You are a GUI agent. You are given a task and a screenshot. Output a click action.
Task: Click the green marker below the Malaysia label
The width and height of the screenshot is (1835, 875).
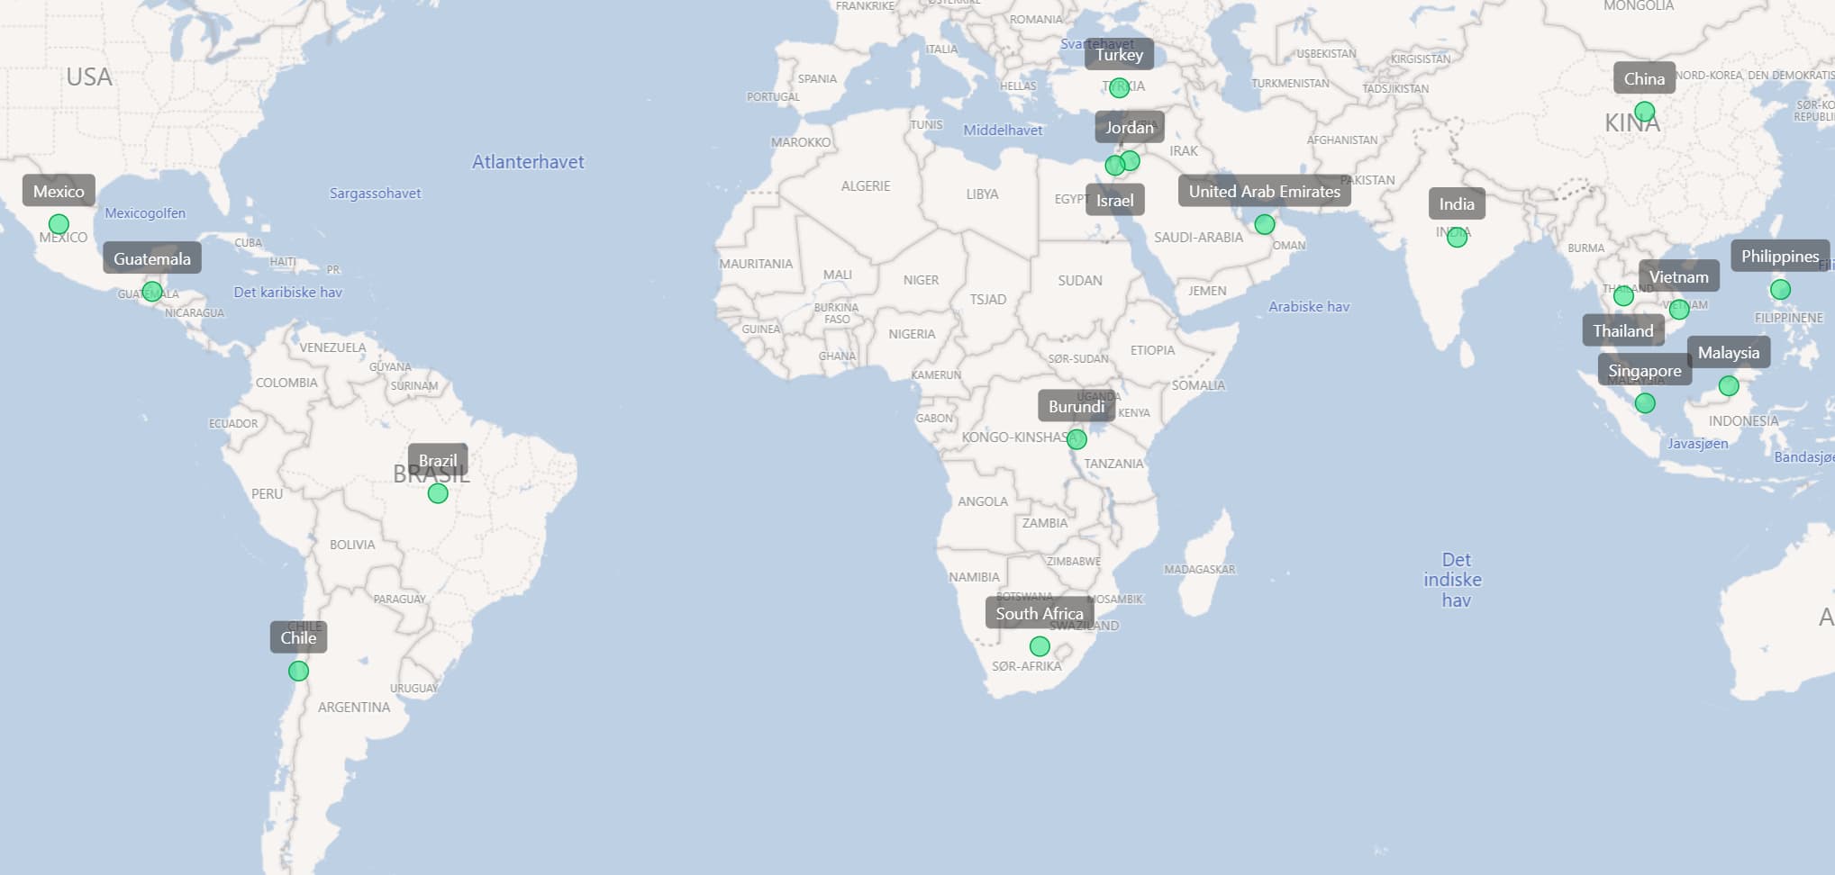(x=1729, y=386)
